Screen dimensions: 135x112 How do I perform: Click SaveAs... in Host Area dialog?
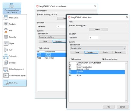coord(91,52)
